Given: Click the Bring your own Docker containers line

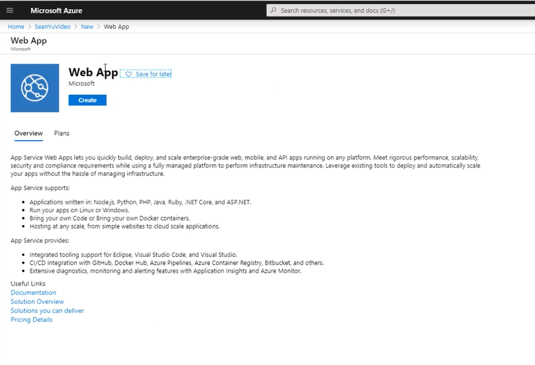Looking at the screenshot, I should tap(109, 218).
